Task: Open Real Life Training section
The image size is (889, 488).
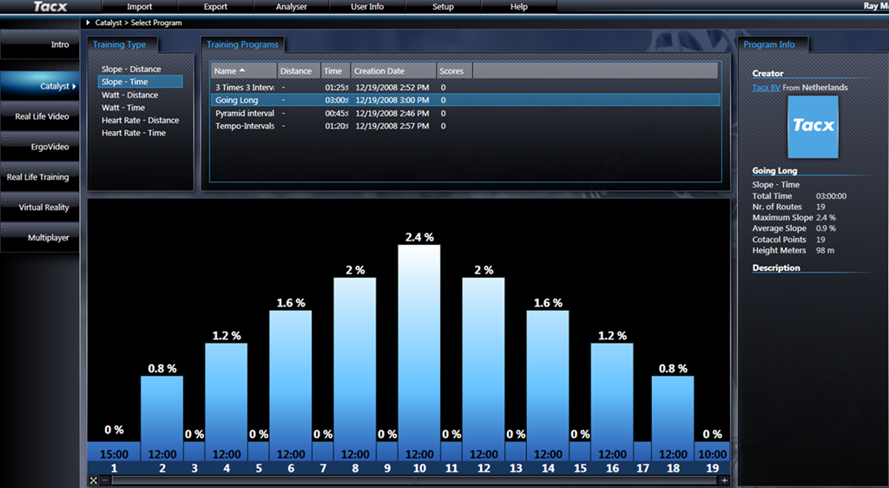Action: [x=40, y=177]
